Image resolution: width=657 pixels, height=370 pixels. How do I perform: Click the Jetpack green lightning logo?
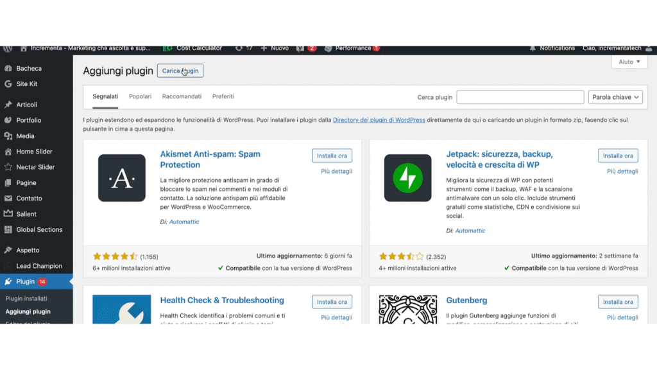pyautogui.click(x=407, y=178)
